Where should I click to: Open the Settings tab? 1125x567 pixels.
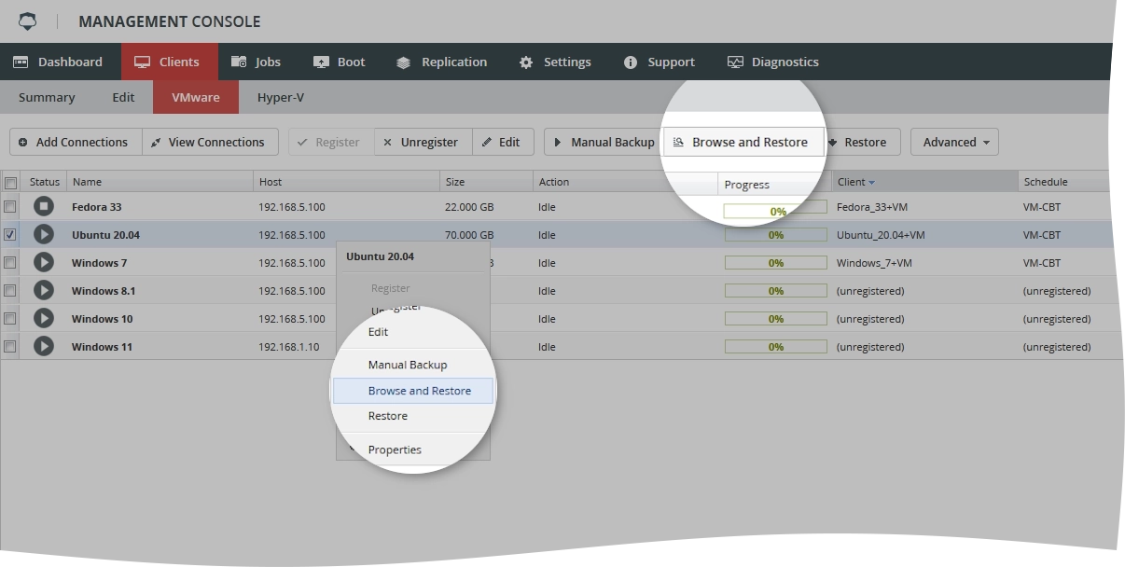pyautogui.click(x=554, y=62)
